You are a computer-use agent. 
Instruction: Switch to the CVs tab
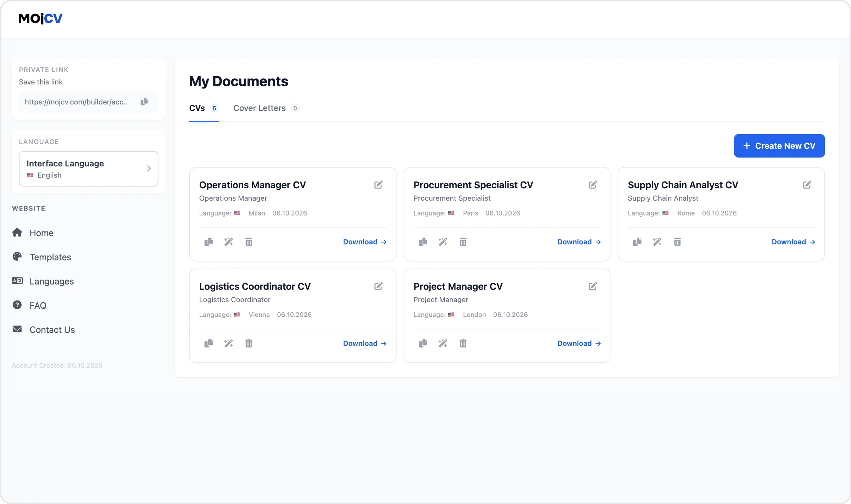point(204,108)
